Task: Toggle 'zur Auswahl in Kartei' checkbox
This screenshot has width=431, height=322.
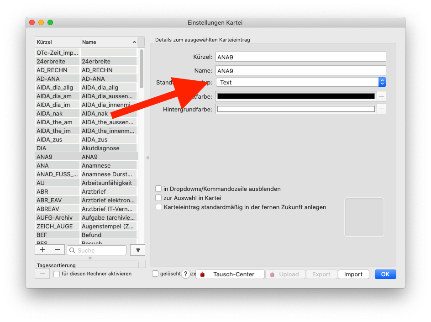Action: tap(158, 198)
